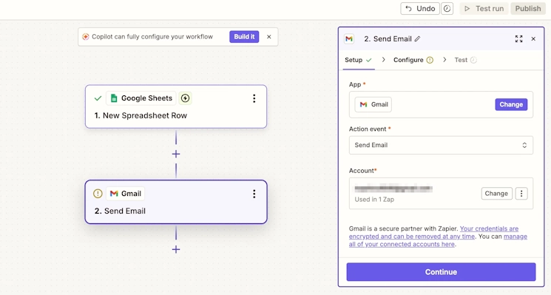The height and width of the screenshot is (295, 551).
Task: Click the Undo button
Action: point(420,8)
